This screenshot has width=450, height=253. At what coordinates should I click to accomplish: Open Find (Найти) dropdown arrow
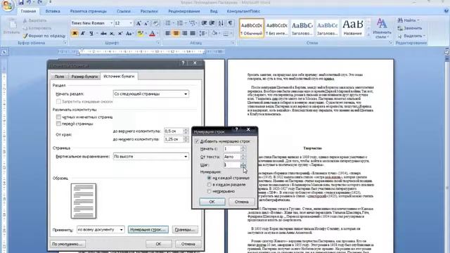point(418,20)
